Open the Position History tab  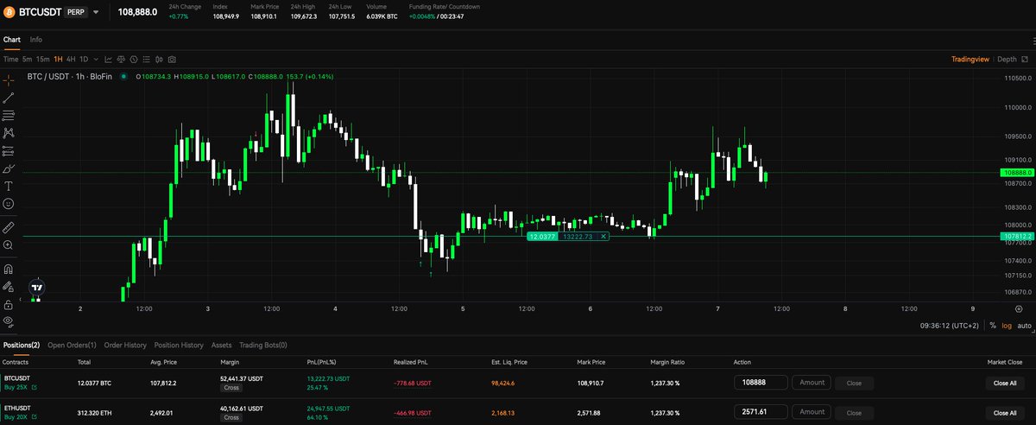tap(179, 345)
